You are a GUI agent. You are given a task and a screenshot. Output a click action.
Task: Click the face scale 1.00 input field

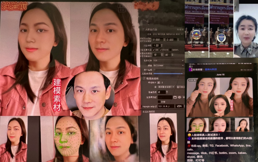point(156,45)
